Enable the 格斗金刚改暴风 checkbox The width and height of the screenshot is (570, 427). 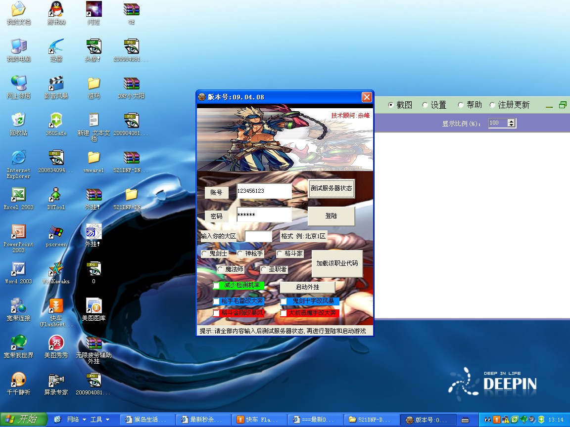pyautogui.click(x=216, y=313)
